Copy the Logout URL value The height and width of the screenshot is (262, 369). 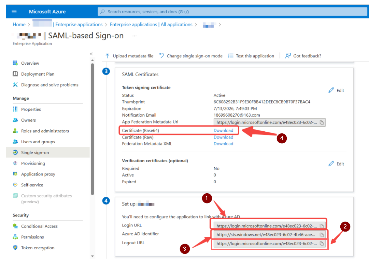pos(322,244)
